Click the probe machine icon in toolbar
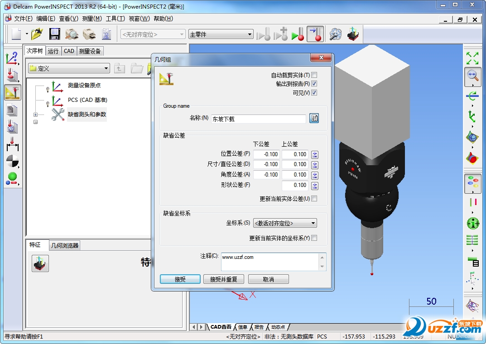 click(x=353, y=34)
